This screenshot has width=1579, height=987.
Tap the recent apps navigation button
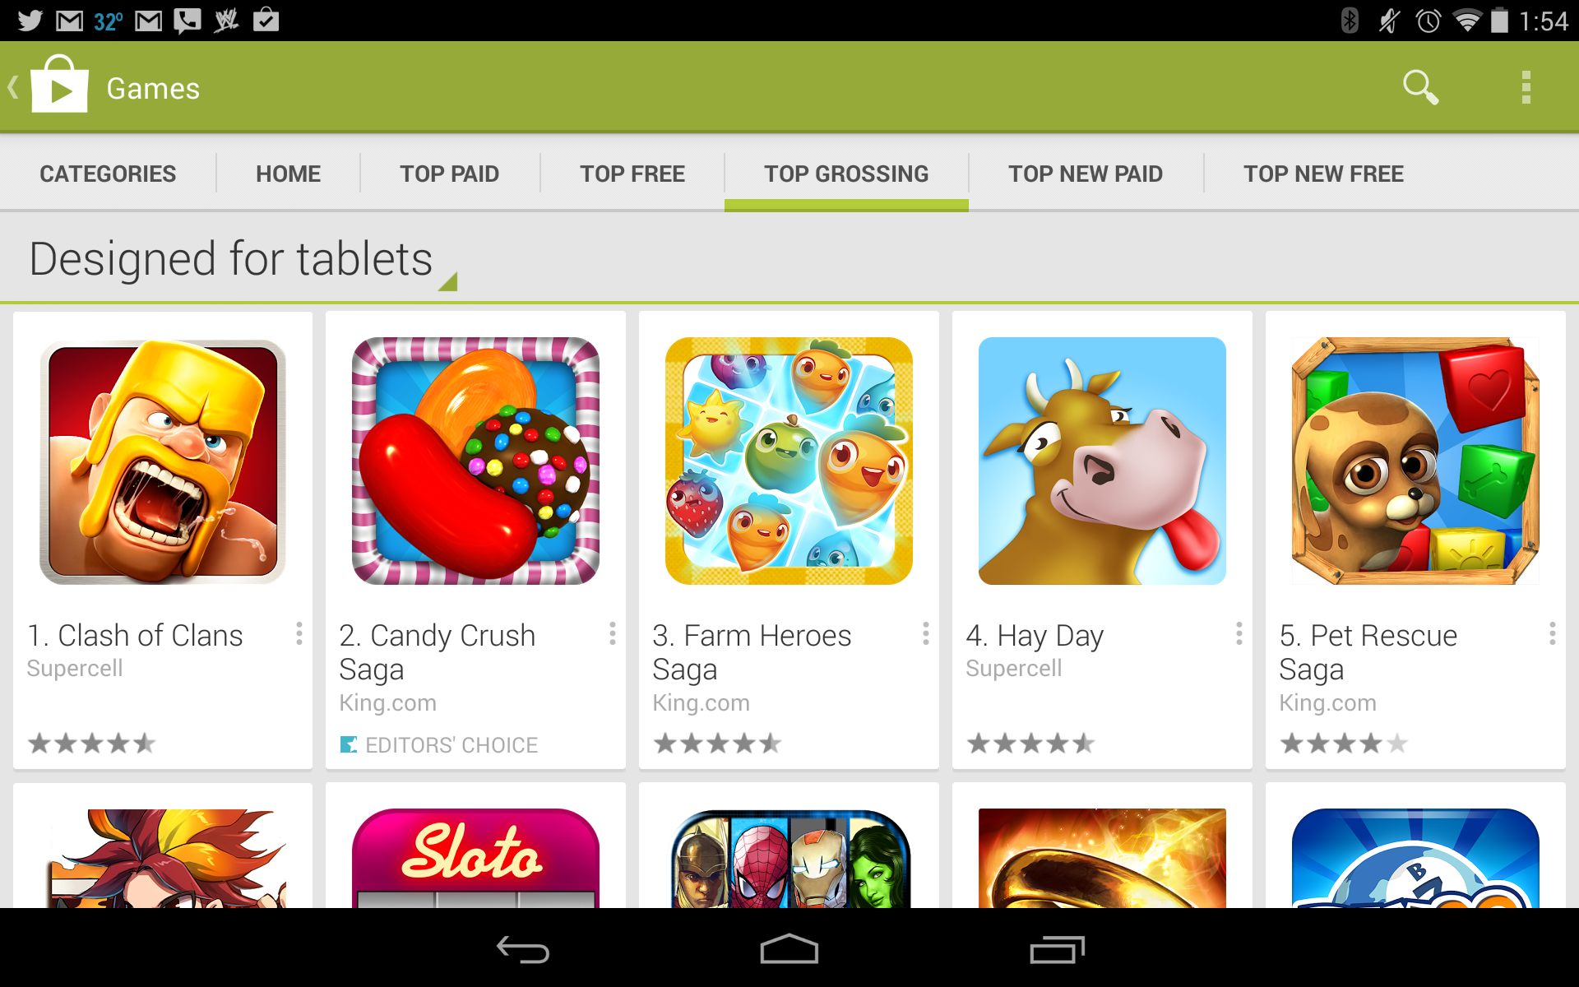tap(1057, 949)
